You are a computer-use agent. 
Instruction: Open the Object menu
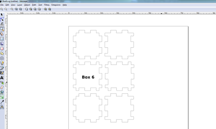(27, 5)
